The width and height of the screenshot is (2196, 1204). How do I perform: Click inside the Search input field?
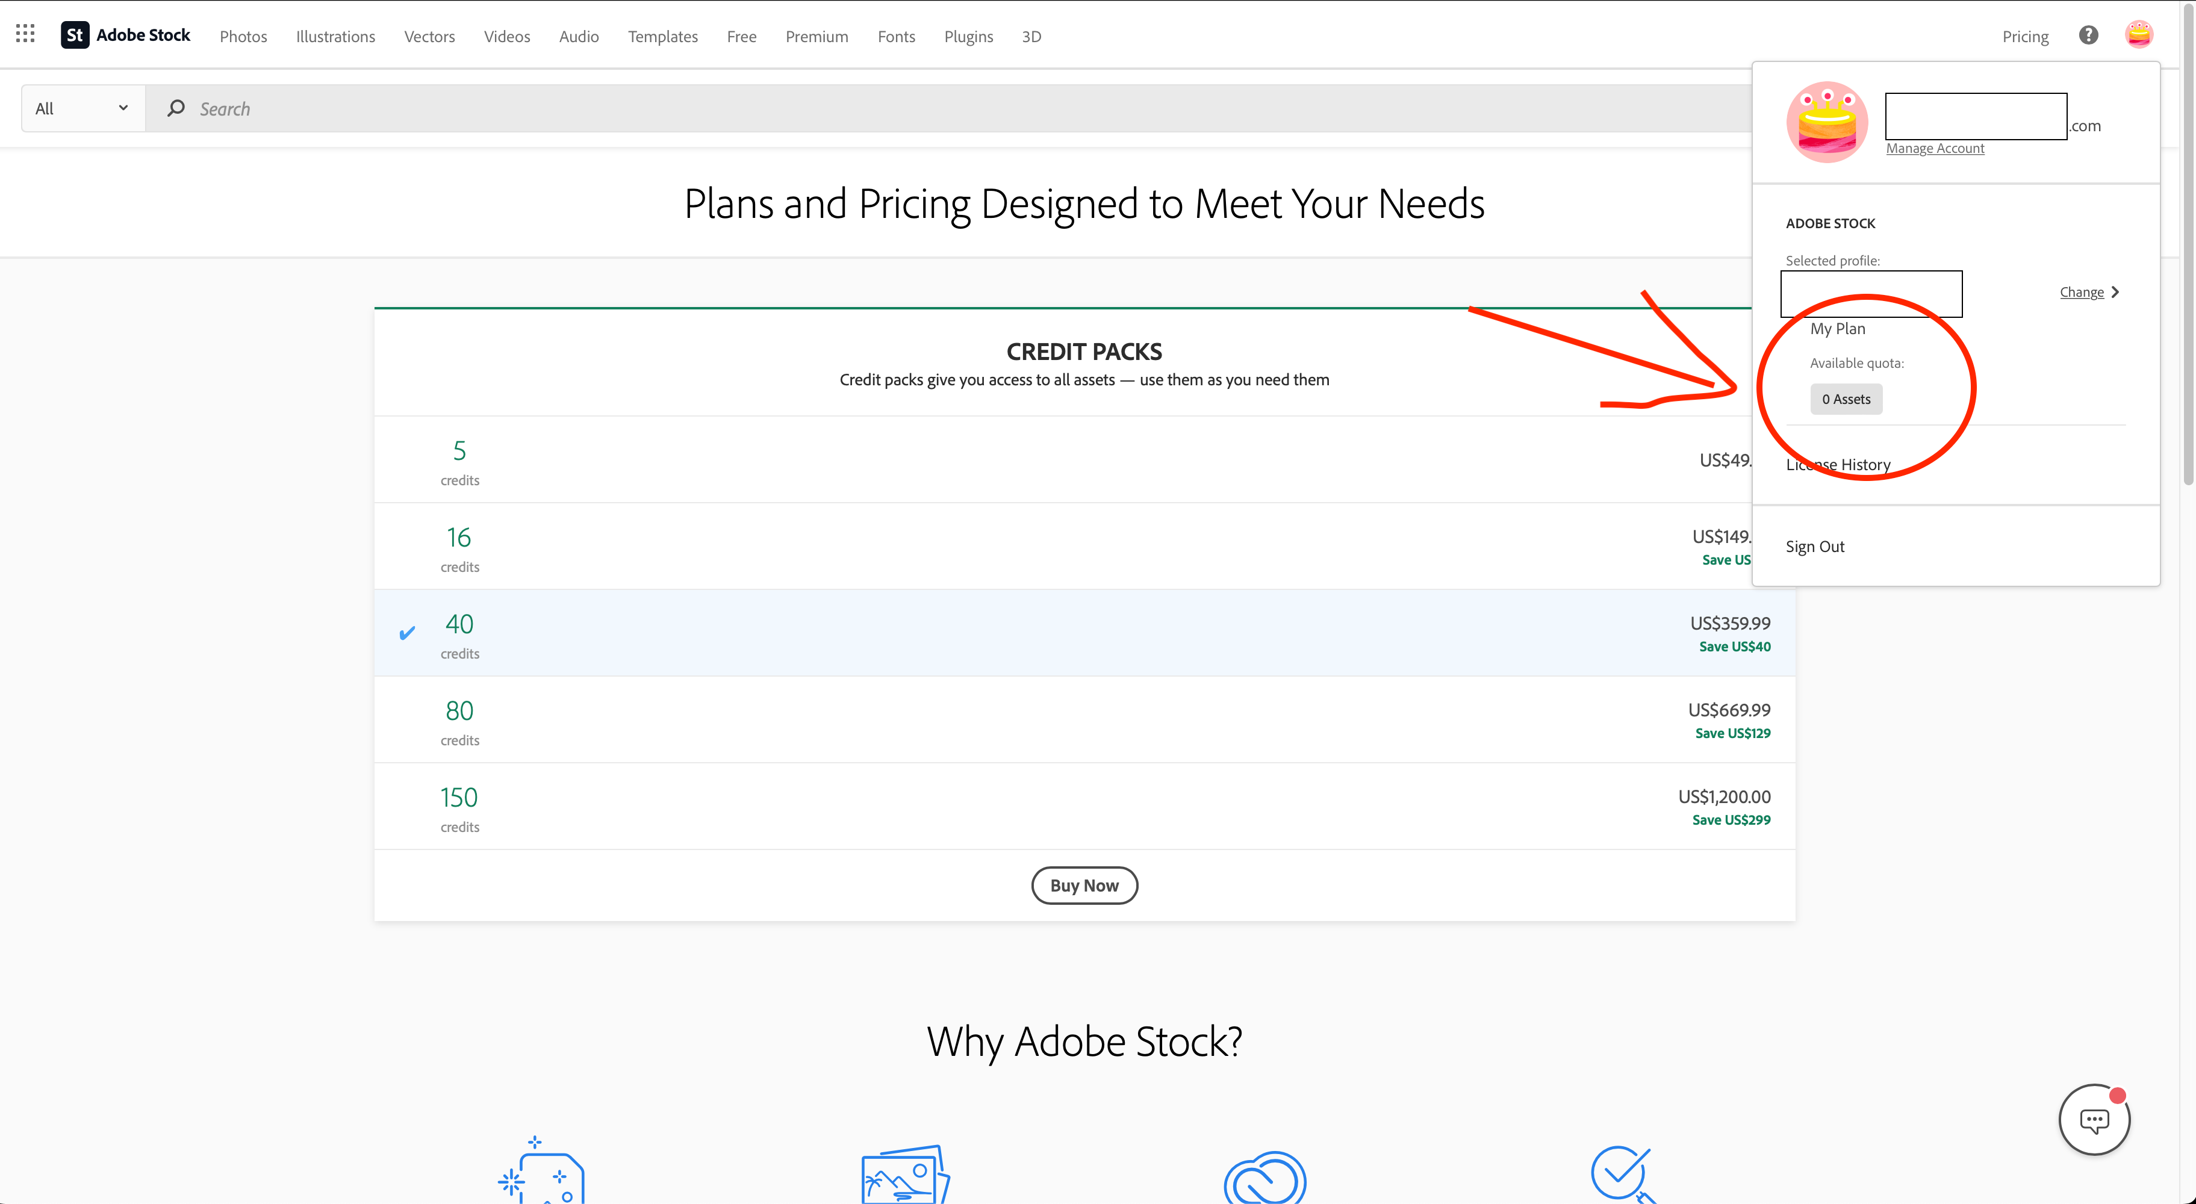(426, 108)
